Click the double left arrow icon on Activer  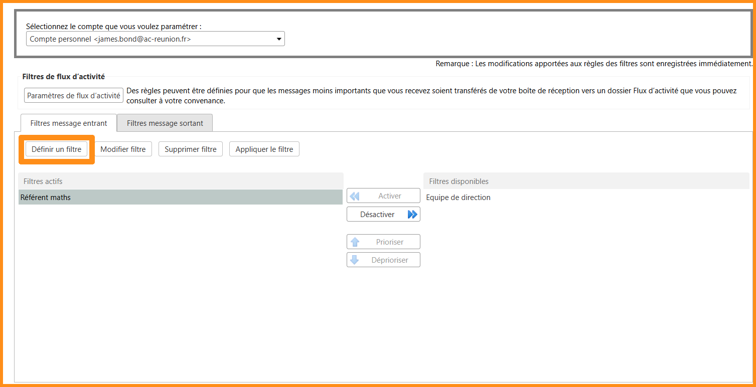pos(355,196)
